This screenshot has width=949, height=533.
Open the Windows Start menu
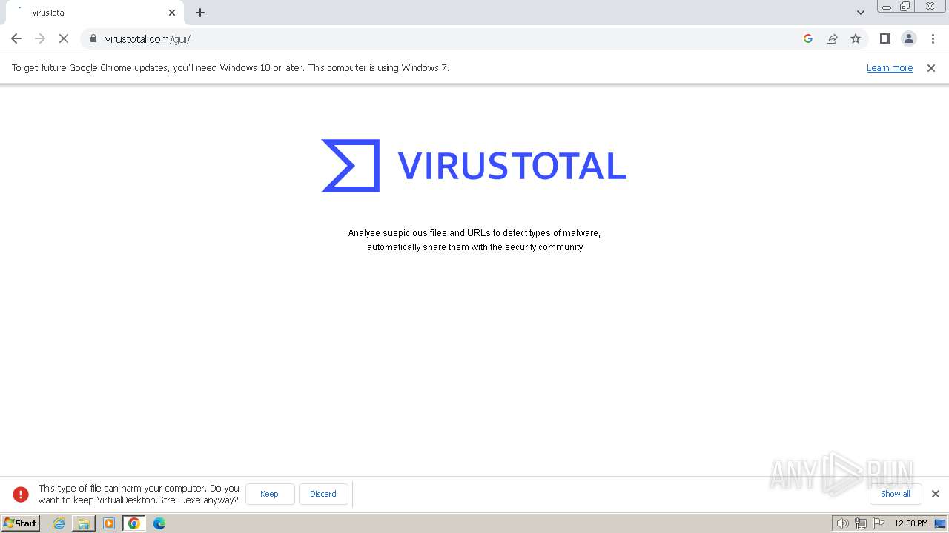(x=21, y=523)
